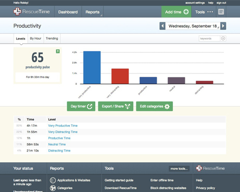Click the keywords add plus icon

pos(223,39)
